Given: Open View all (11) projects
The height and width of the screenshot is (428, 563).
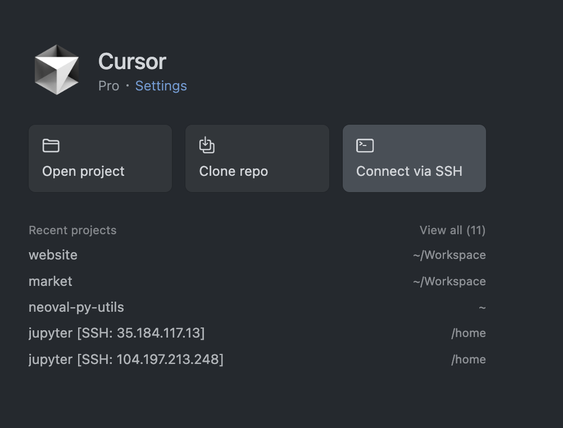Looking at the screenshot, I should click(452, 230).
